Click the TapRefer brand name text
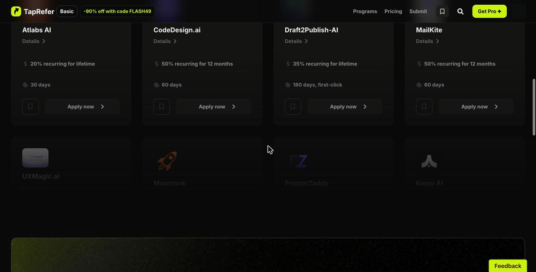The width and height of the screenshot is (536, 272). pyautogui.click(x=39, y=12)
